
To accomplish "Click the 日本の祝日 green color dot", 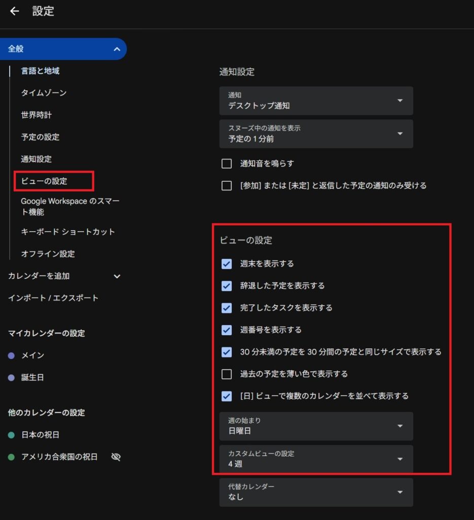I will 11,435.
